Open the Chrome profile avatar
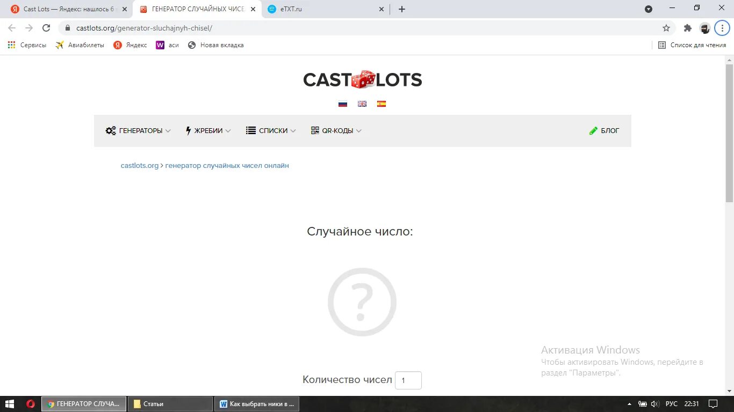 pyautogui.click(x=705, y=28)
